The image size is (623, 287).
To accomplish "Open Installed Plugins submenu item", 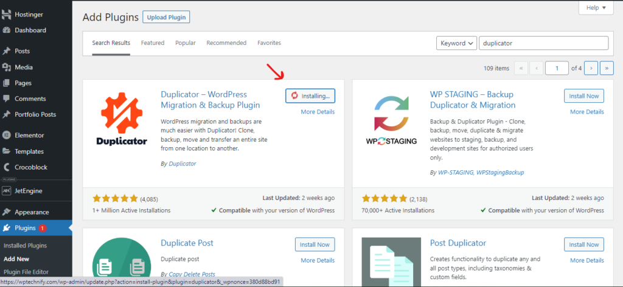I will [25, 246].
